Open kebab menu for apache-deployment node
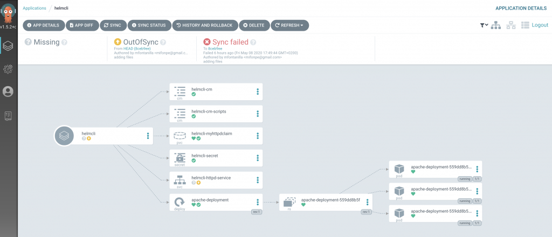Image resolution: width=552 pixels, height=237 pixels. (x=258, y=202)
